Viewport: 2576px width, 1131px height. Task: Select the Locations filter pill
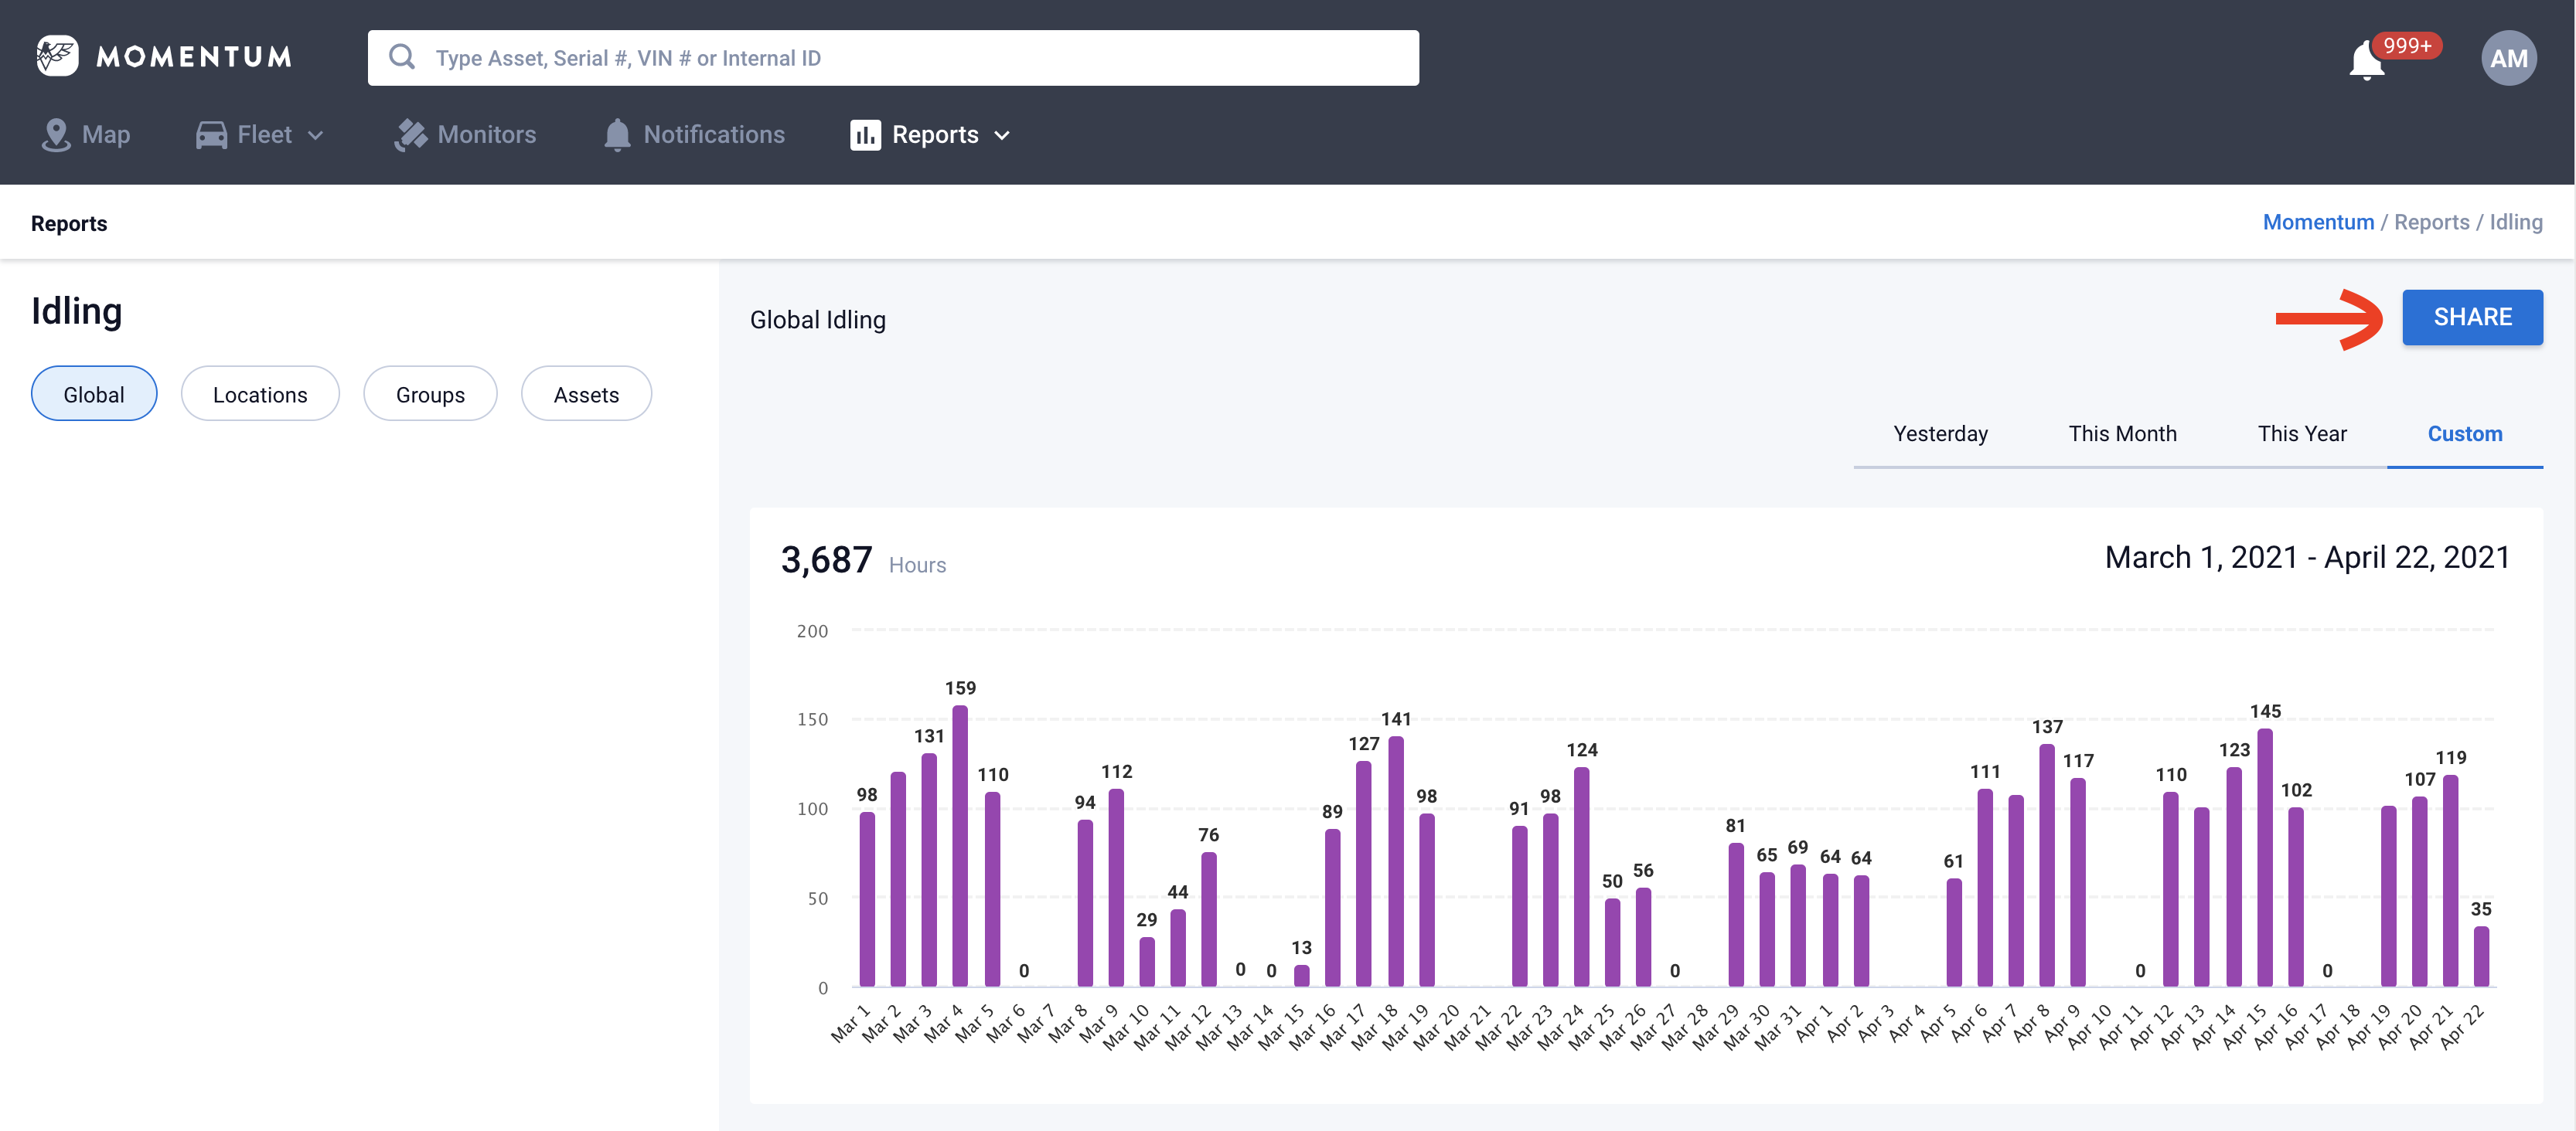(x=260, y=395)
